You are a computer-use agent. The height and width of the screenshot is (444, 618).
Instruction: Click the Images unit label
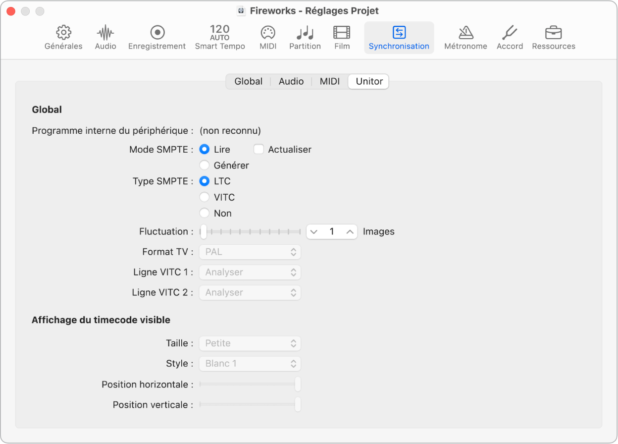click(379, 231)
